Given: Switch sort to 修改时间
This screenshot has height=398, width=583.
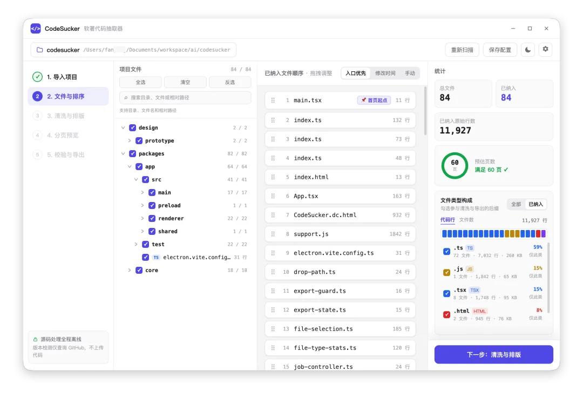Looking at the screenshot, I should [x=385, y=73].
